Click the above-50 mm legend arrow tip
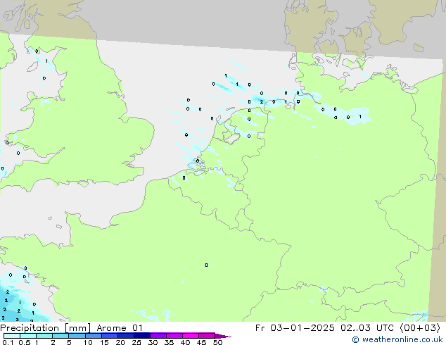The width and height of the screenshot is (446, 345). click(223, 336)
